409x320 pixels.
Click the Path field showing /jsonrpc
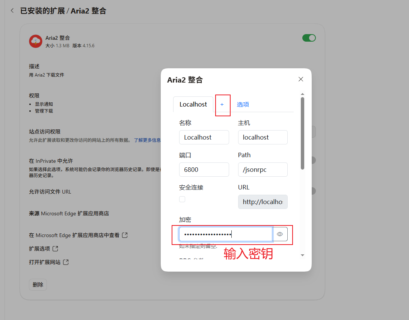pyautogui.click(x=263, y=170)
